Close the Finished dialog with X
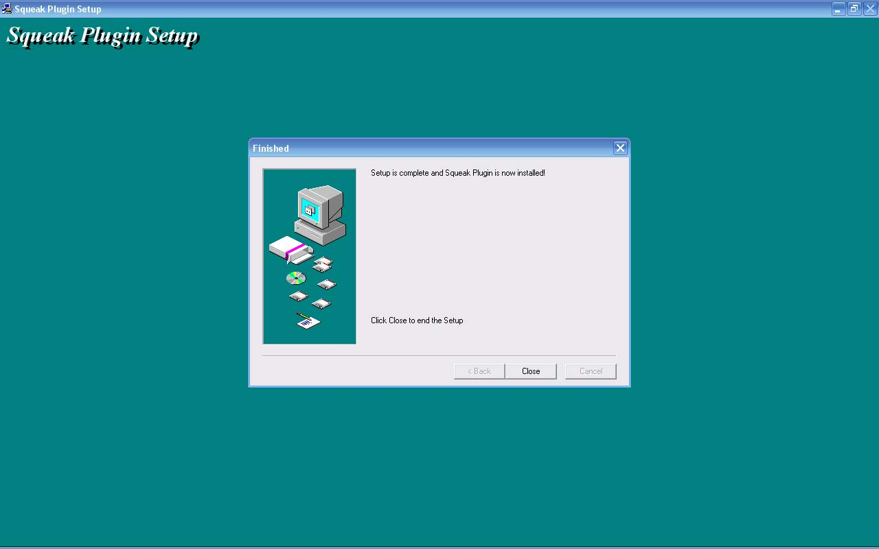The height and width of the screenshot is (549, 879). 620,148
